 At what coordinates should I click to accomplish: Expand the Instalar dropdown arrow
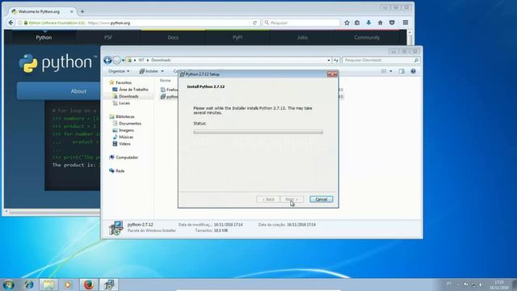tap(162, 71)
